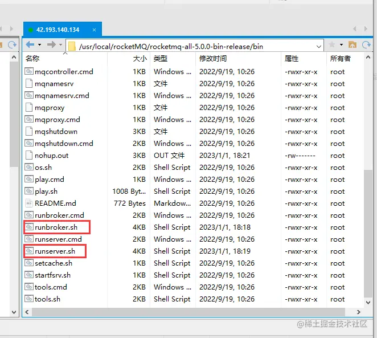Select the os.sh script icon
Viewport: 377px width, 338px height.
click(29, 167)
